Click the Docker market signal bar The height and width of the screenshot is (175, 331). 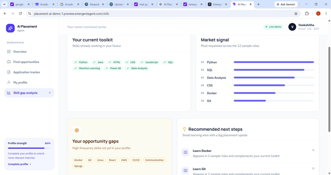click(274, 93)
